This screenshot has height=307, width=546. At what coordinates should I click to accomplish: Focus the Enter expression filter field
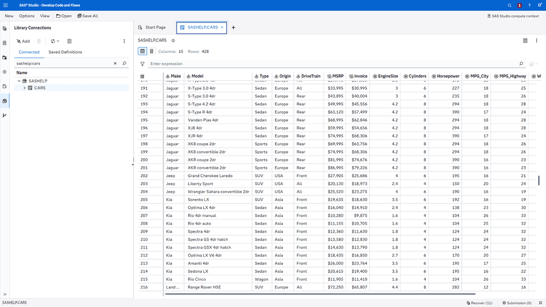coord(332,64)
